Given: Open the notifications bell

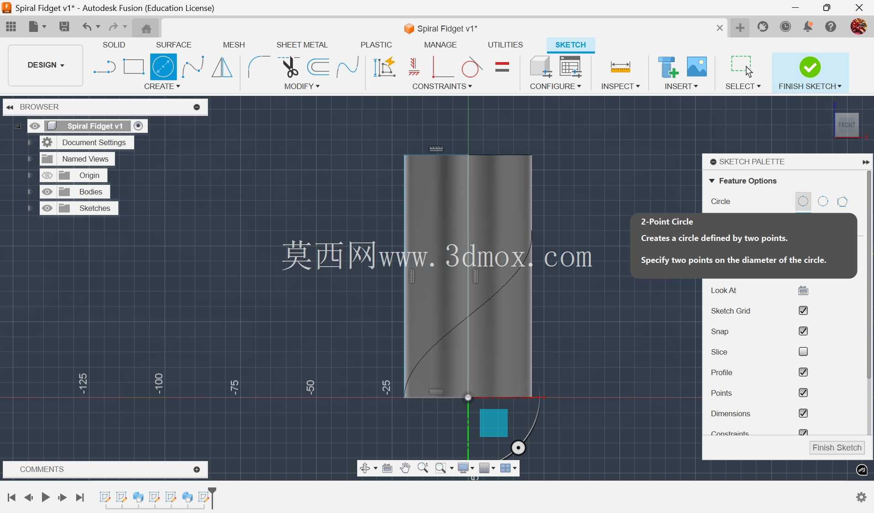Looking at the screenshot, I should click(x=808, y=27).
